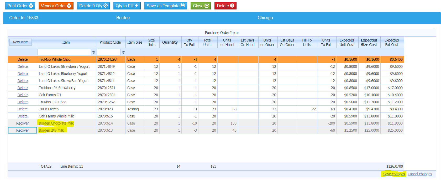Click units on hand value 68
The height and width of the screenshot is (180, 441).
coord(234,109)
